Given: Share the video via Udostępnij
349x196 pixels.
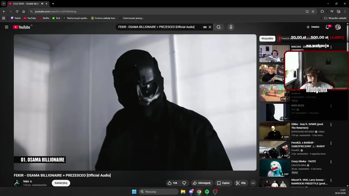Looking at the screenshot, I should point(201,183).
